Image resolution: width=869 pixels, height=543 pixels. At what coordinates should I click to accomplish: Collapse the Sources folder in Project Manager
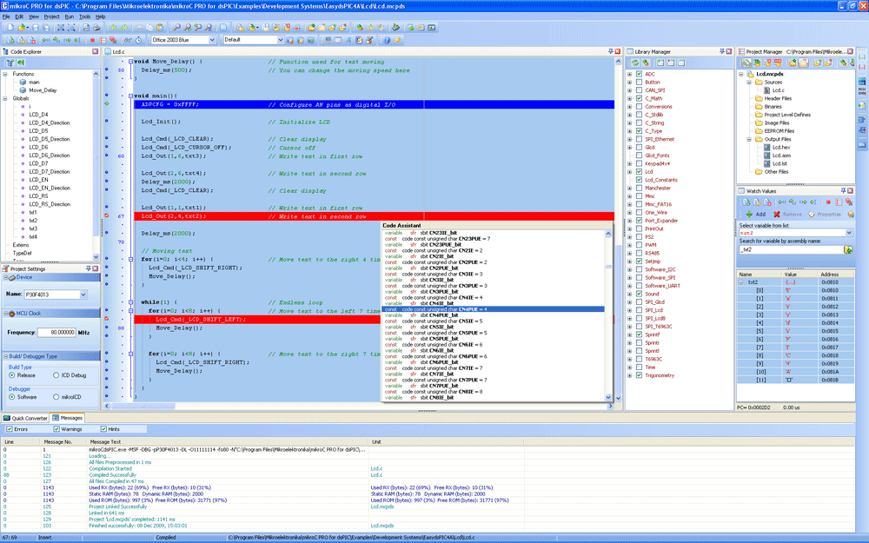click(x=749, y=82)
